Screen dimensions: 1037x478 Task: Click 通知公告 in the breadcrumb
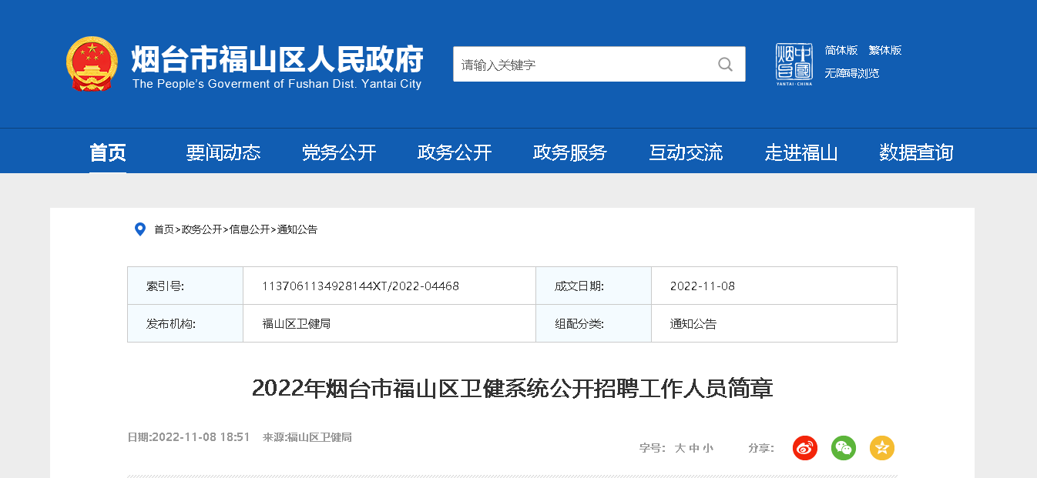297,229
